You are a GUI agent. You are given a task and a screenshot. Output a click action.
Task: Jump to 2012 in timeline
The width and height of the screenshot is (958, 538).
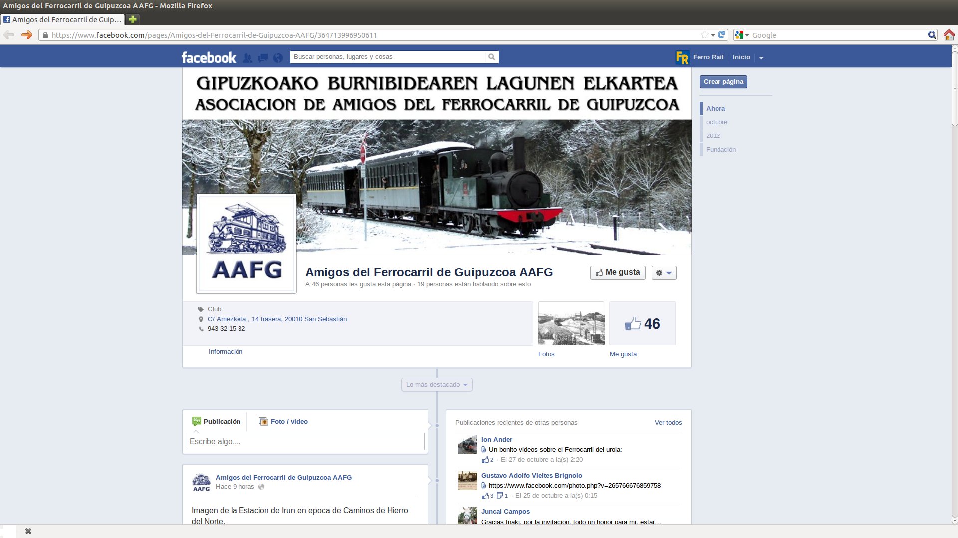[713, 136]
